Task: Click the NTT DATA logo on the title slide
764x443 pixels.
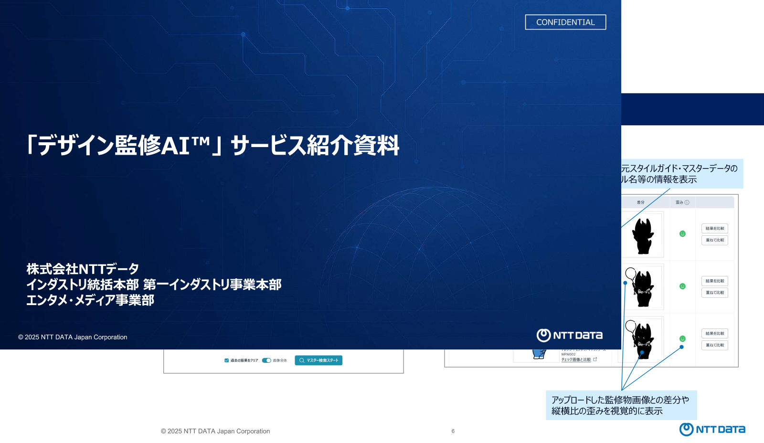Action: (x=569, y=335)
